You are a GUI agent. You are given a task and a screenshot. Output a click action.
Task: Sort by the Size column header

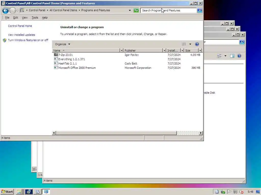click(x=191, y=51)
